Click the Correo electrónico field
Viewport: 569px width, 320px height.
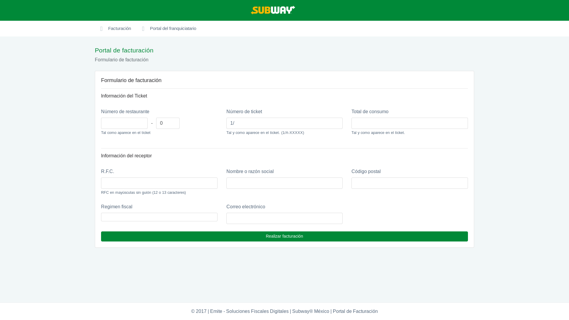[x=284, y=218]
